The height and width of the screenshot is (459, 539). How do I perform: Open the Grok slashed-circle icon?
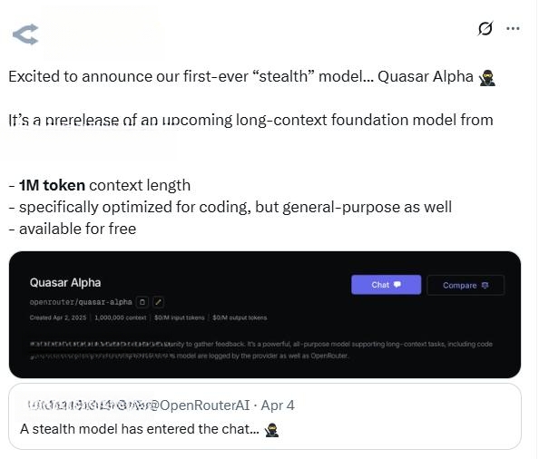click(x=485, y=28)
